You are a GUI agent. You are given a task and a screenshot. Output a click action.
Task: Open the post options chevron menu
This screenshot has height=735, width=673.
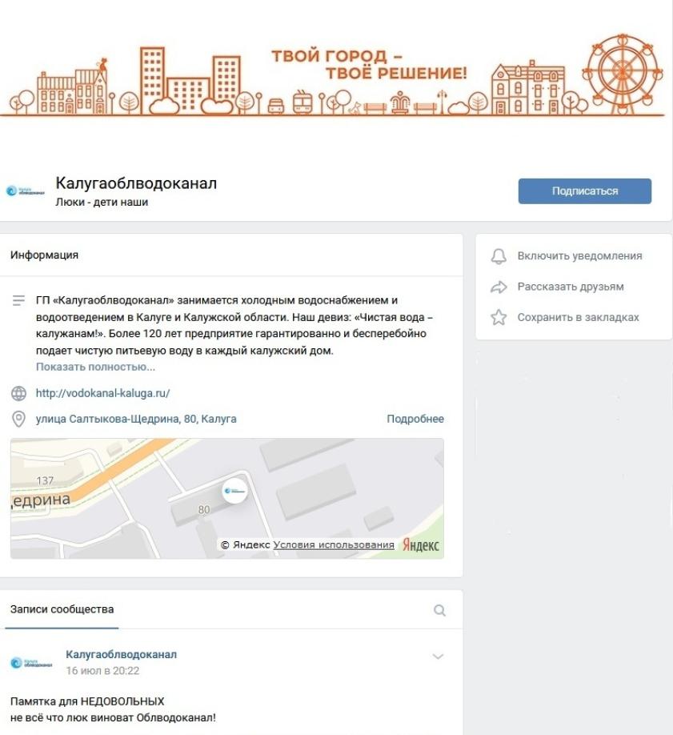click(438, 657)
